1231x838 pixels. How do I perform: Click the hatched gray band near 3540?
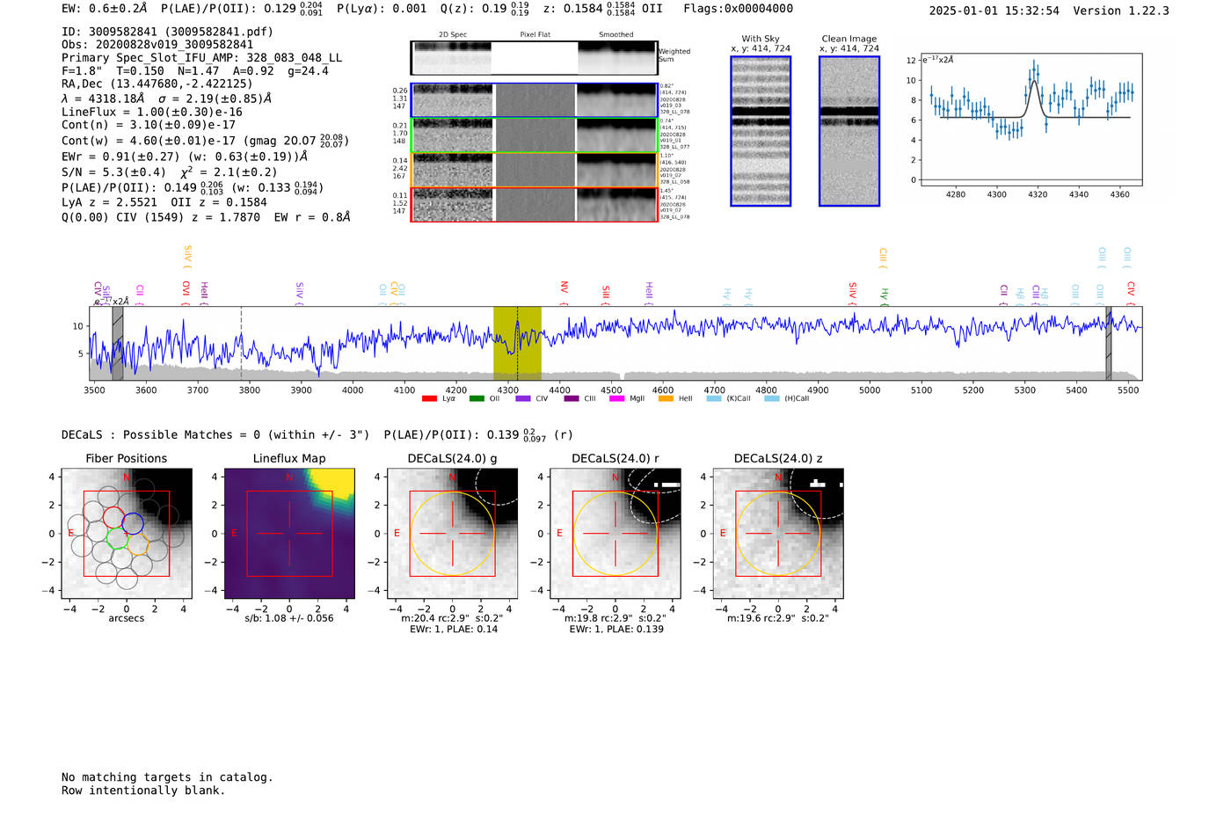[118, 343]
